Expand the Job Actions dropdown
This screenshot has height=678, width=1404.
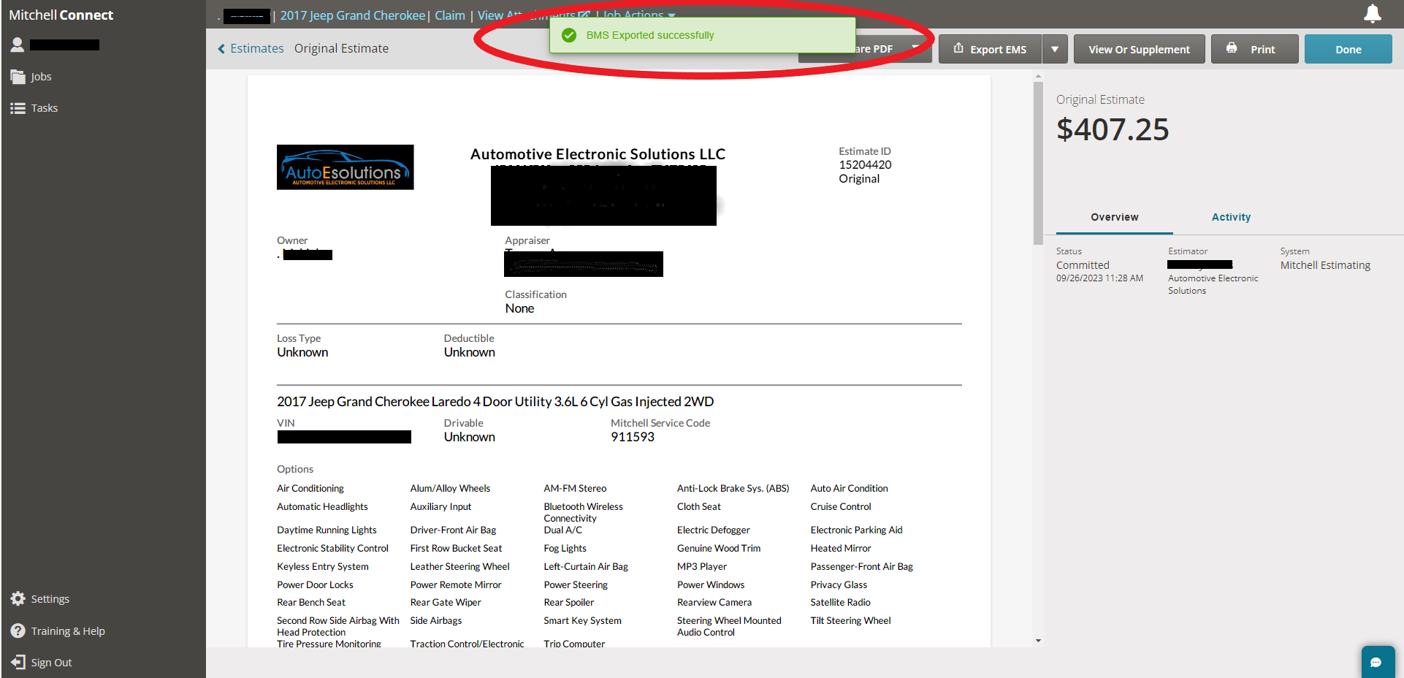[x=638, y=15]
